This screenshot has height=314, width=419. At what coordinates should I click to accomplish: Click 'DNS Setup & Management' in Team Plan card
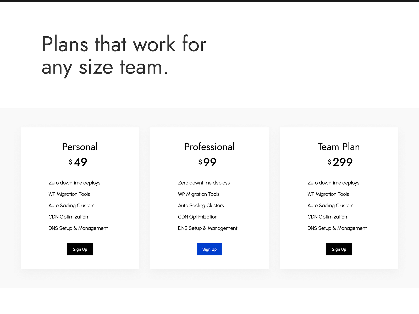click(337, 228)
